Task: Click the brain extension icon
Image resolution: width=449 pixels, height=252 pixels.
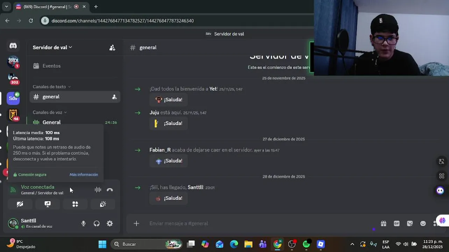Action: pyautogui.click(x=442, y=220)
